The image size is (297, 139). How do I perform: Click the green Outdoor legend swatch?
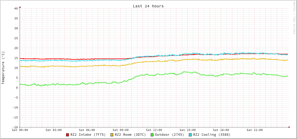click(152, 135)
